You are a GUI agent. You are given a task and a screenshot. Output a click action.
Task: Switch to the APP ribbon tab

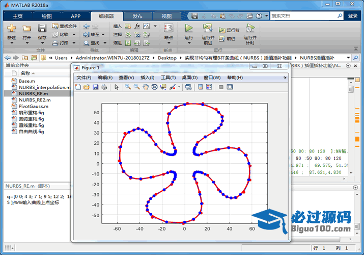[x=76, y=16]
